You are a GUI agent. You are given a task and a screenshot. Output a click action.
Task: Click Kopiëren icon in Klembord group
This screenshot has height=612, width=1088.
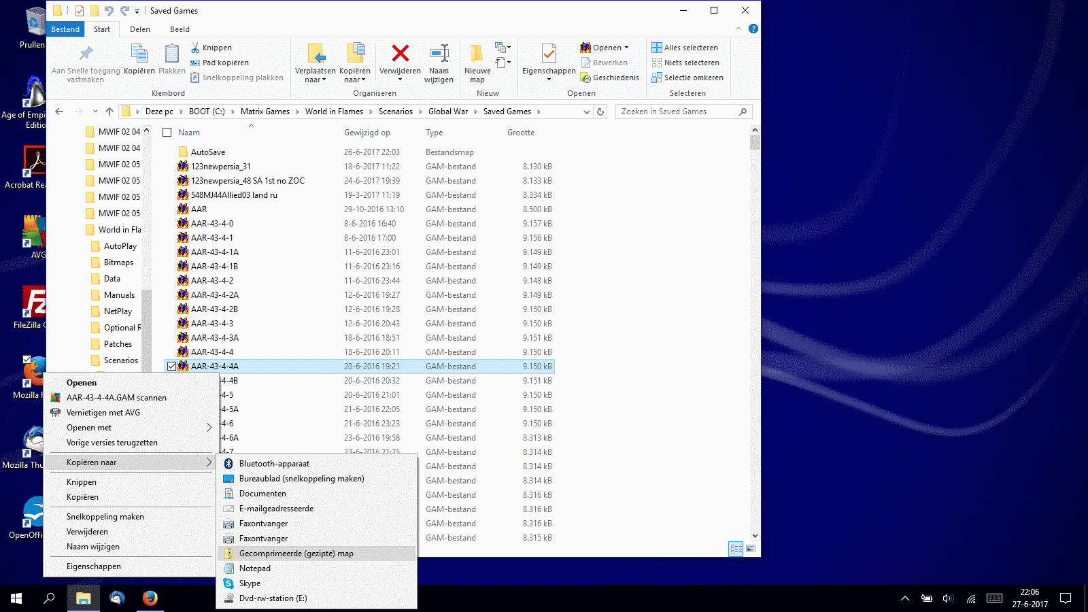[x=139, y=54]
